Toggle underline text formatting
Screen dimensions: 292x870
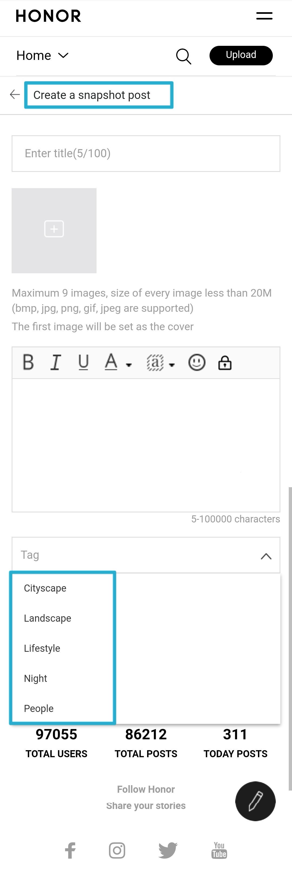click(x=83, y=362)
